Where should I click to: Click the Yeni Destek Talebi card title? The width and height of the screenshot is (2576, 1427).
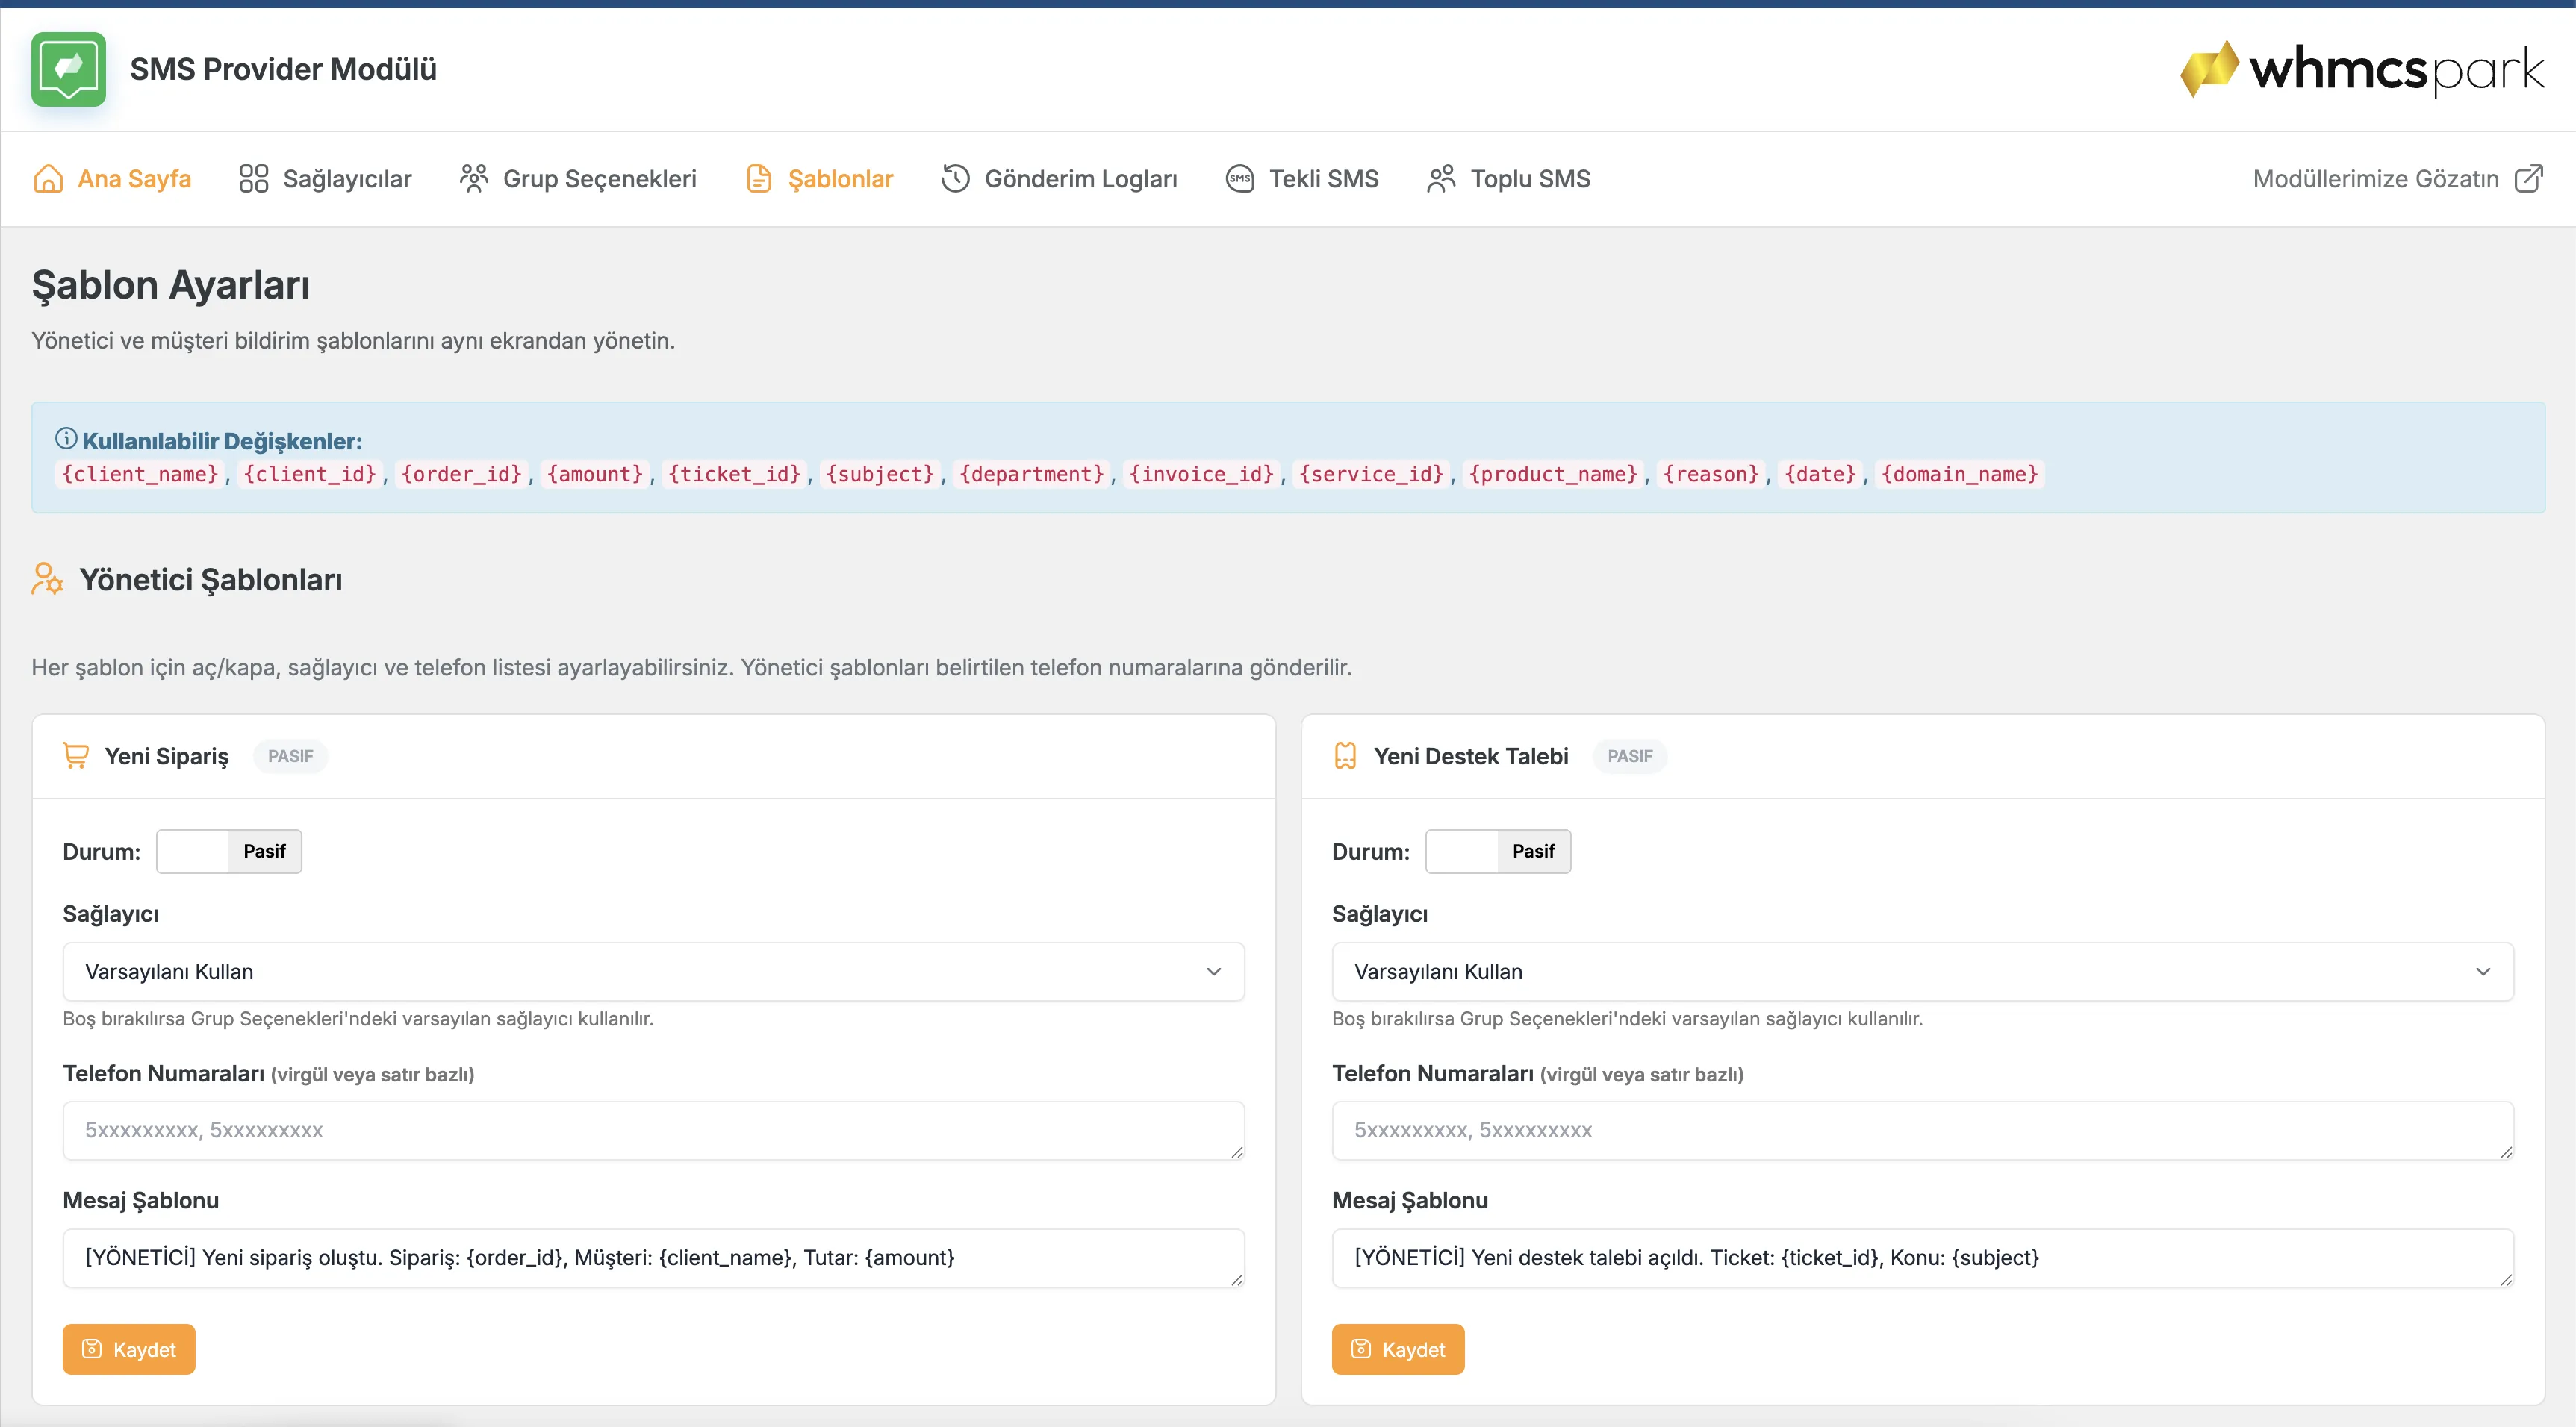coord(1471,757)
